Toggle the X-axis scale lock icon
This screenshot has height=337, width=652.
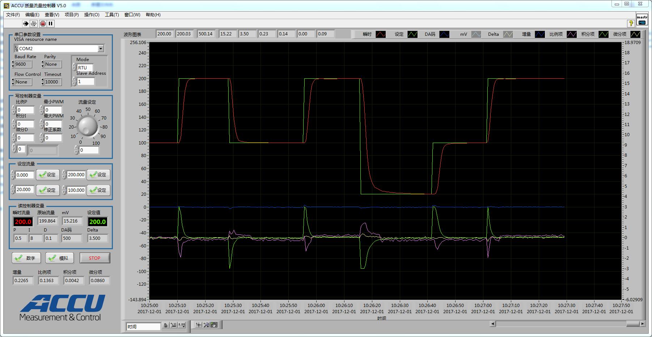click(165, 325)
